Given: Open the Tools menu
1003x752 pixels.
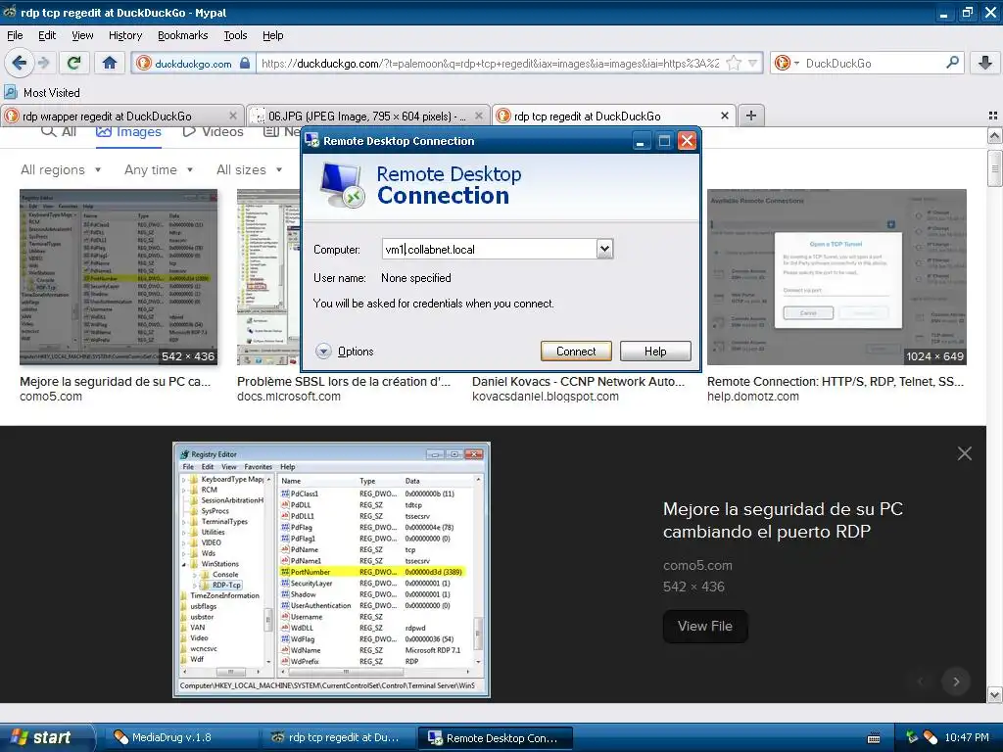Looking at the screenshot, I should 235,36.
